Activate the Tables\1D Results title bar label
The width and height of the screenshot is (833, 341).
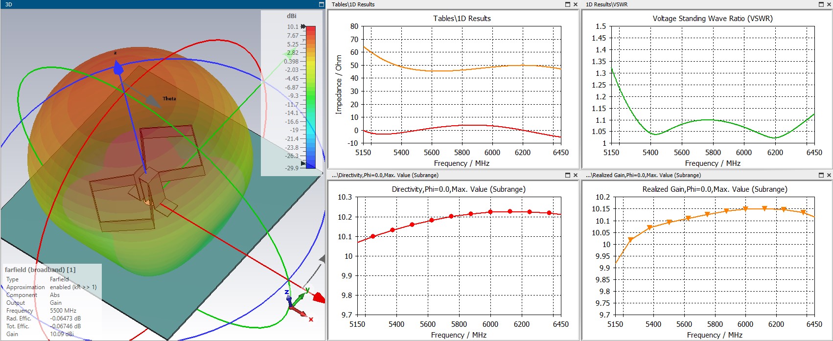(353, 4)
